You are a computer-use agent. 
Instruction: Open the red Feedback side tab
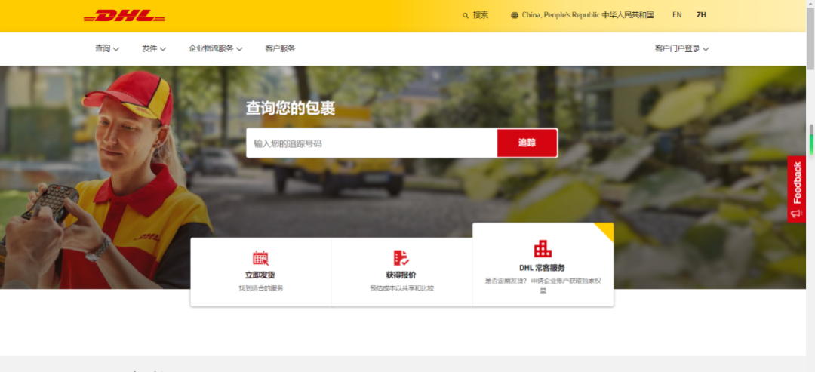click(x=796, y=189)
